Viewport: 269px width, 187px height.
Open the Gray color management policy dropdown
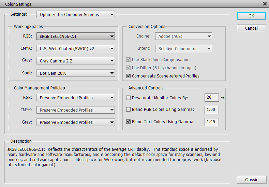click(75, 122)
